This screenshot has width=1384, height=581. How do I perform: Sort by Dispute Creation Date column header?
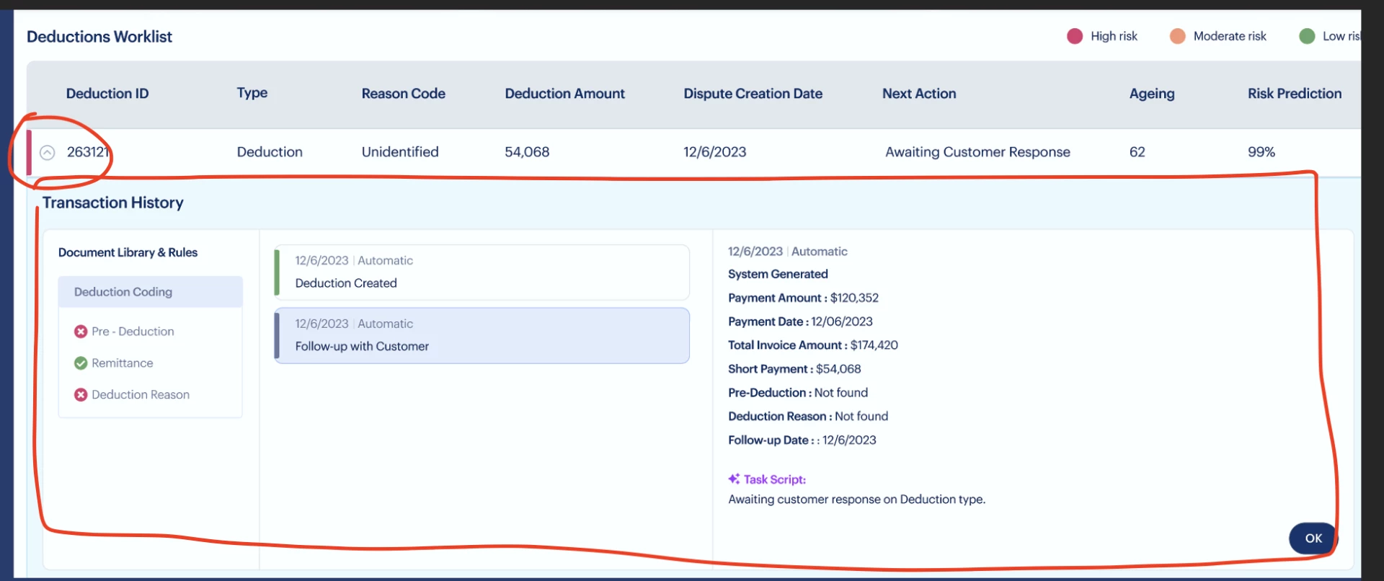tap(753, 94)
